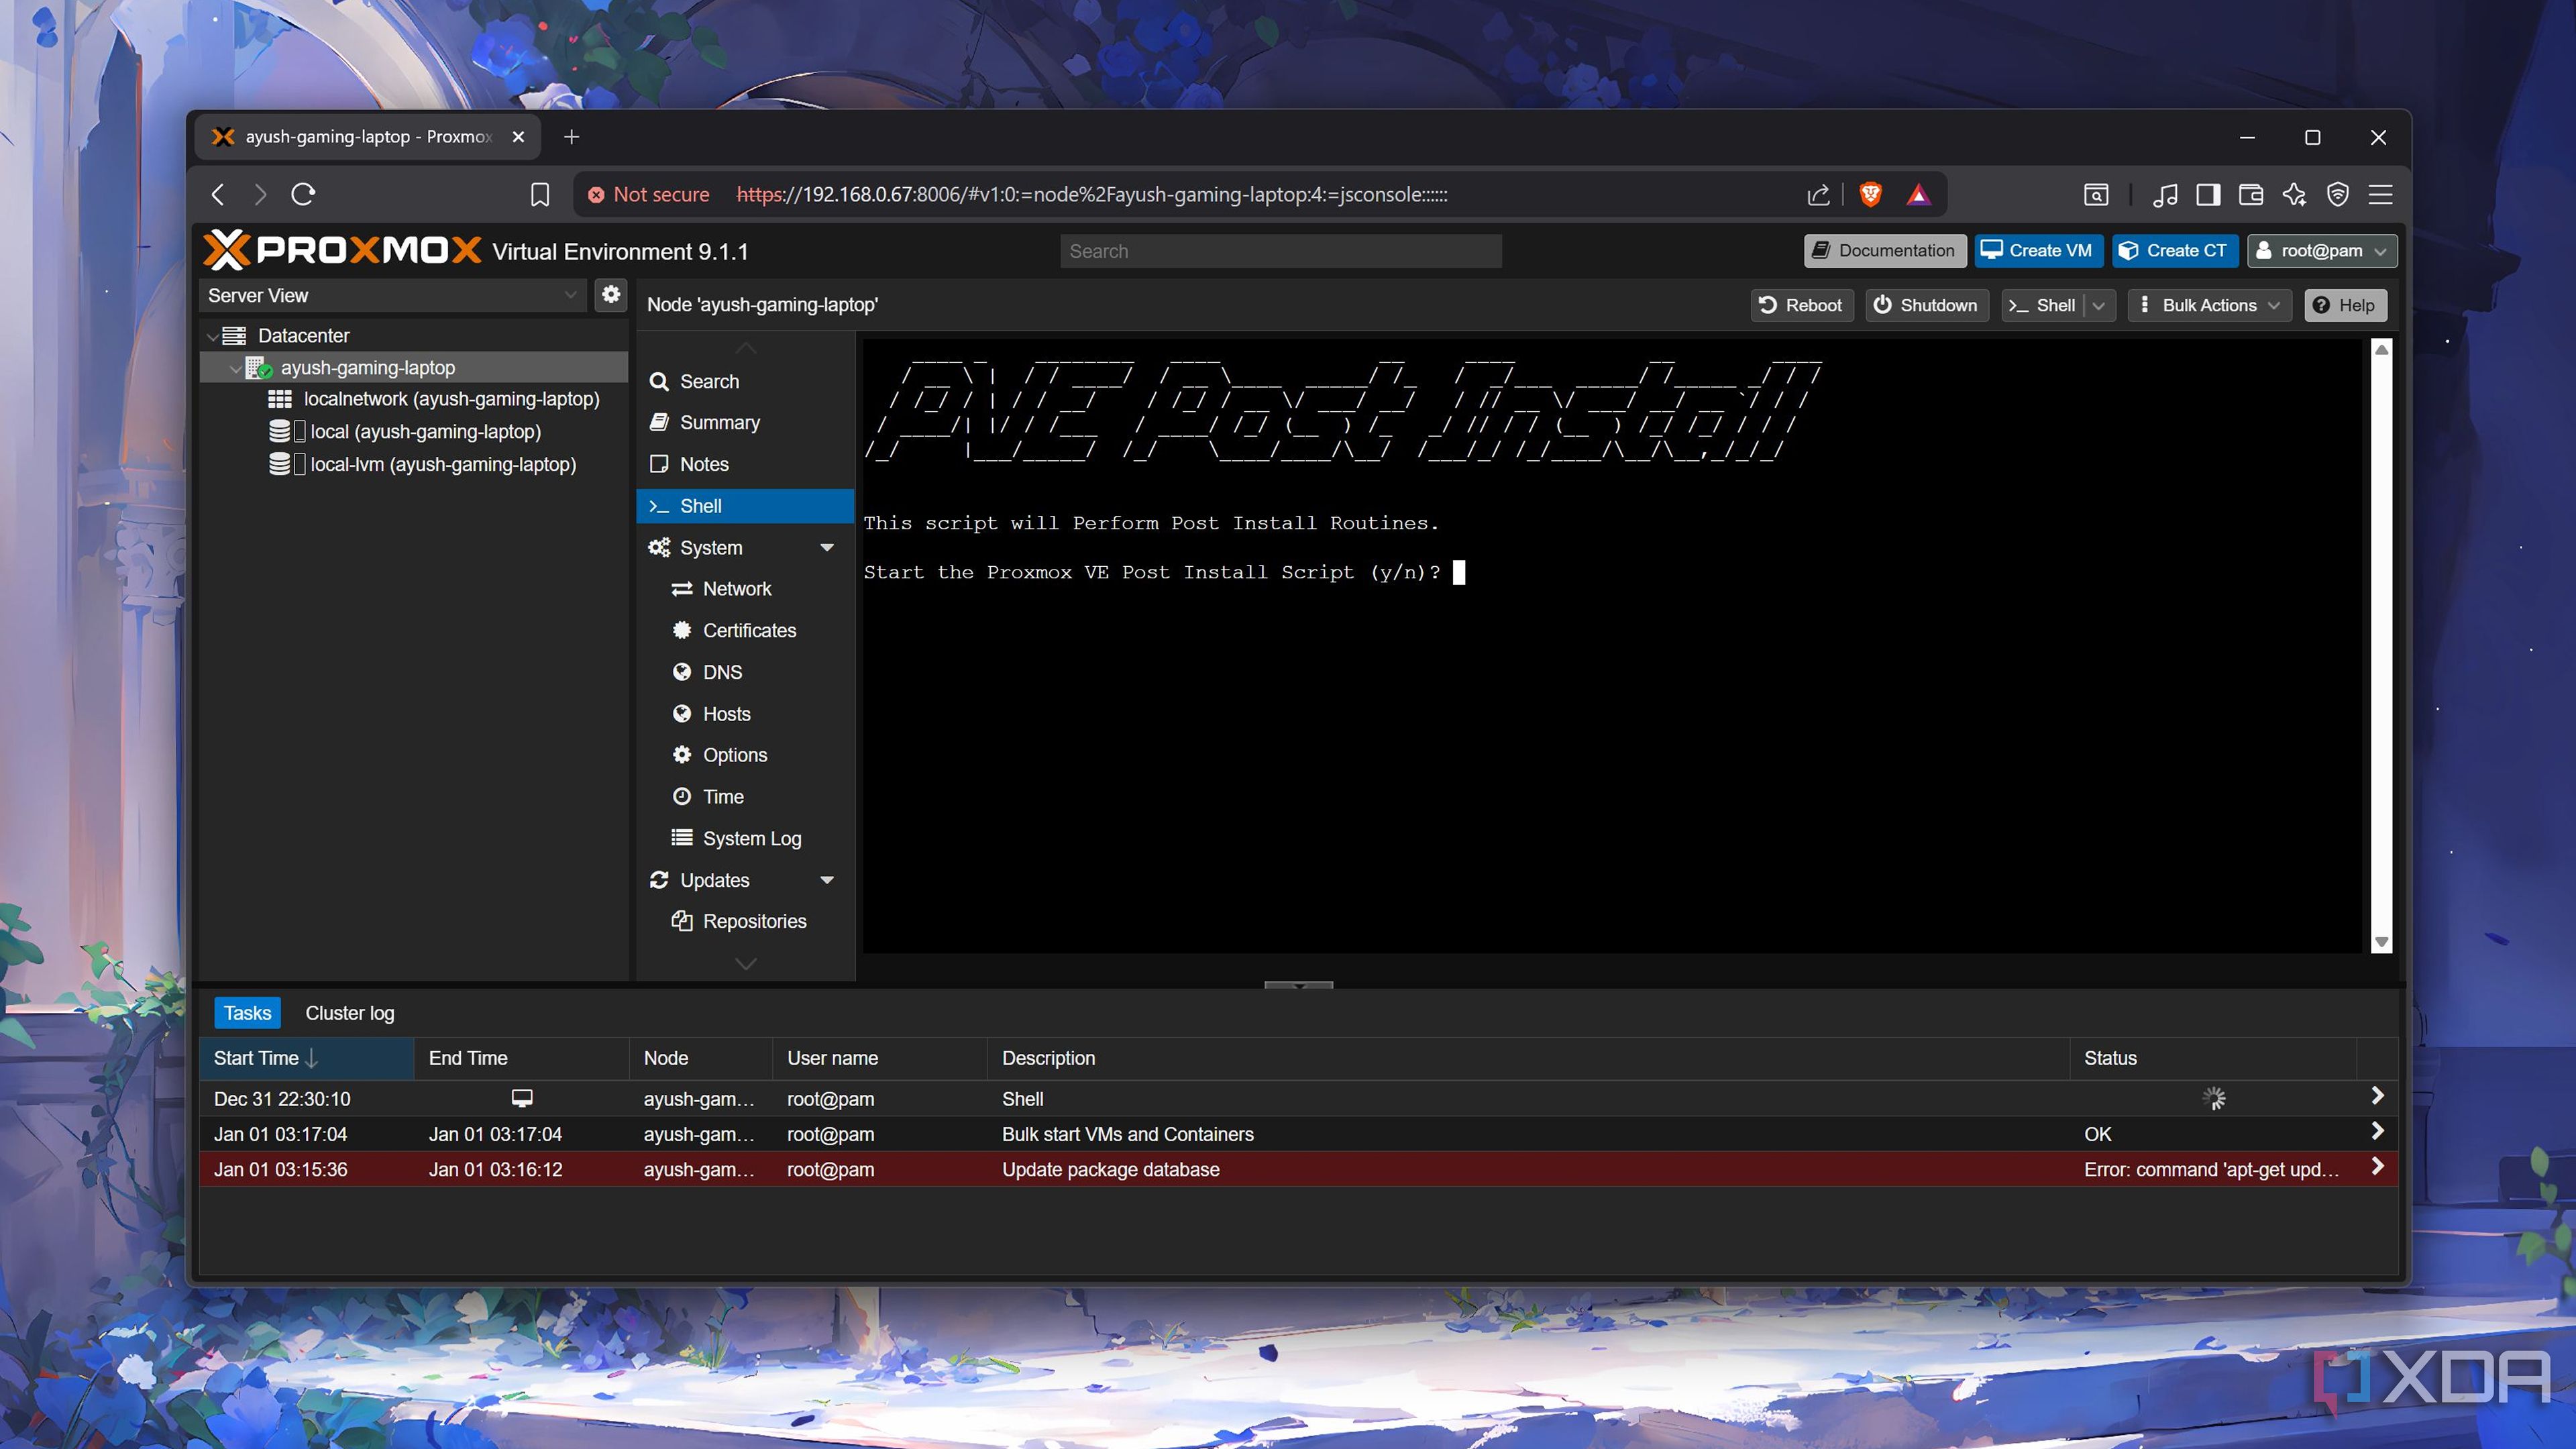Open the browser hamburger menu

point(2381,194)
